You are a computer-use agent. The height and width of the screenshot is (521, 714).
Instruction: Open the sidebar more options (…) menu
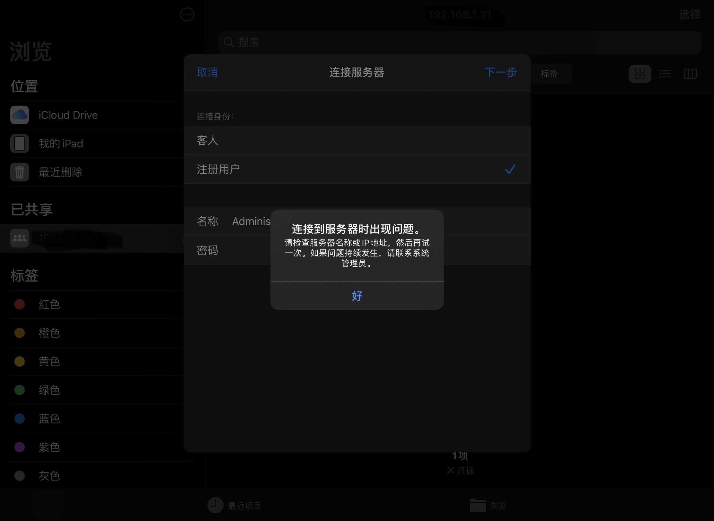tap(187, 14)
